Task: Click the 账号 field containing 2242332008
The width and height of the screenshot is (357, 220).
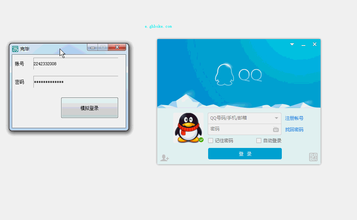Action: click(x=76, y=64)
